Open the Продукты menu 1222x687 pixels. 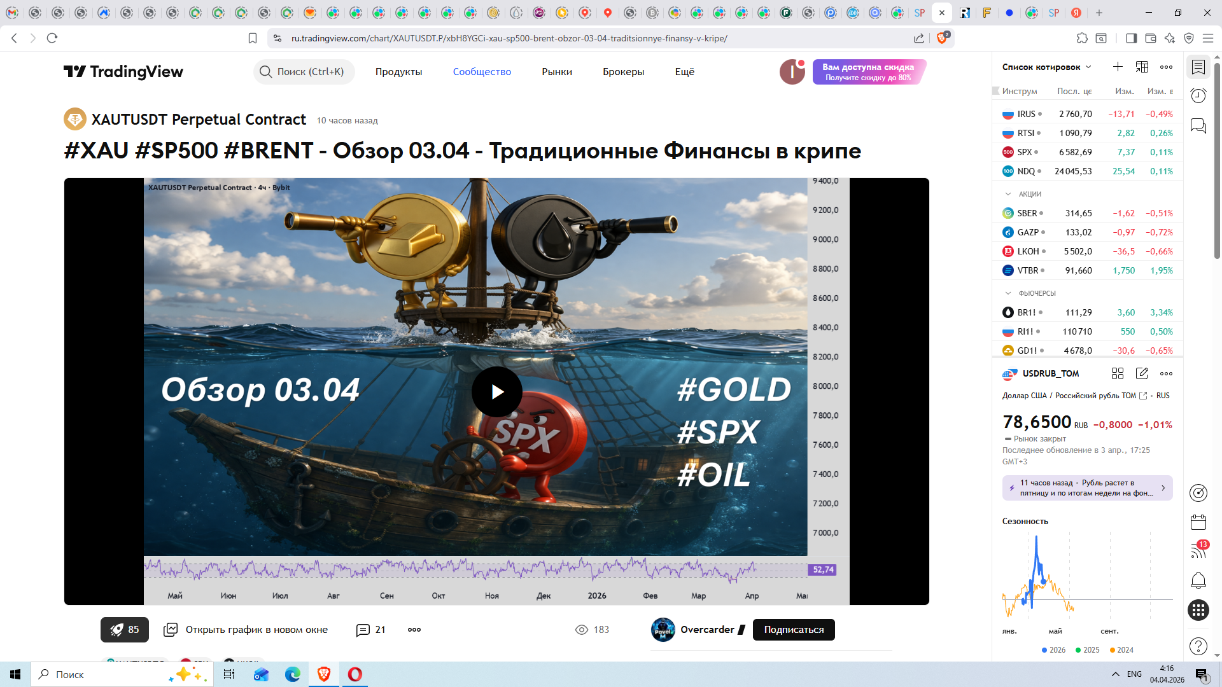[398, 72]
